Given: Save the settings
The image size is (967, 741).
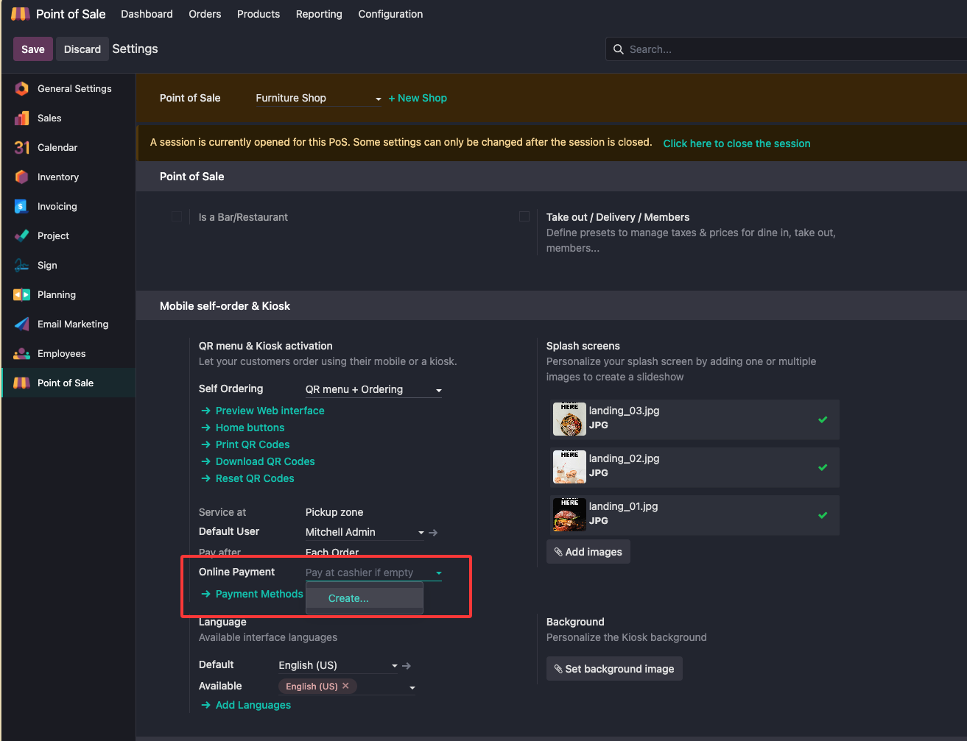Looking at the screenshot, I should tap(33, 49).
